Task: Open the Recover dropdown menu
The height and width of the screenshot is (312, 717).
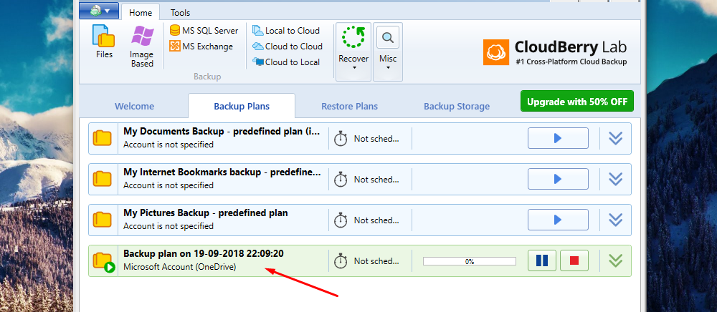Action: click(x=353, y=52)
